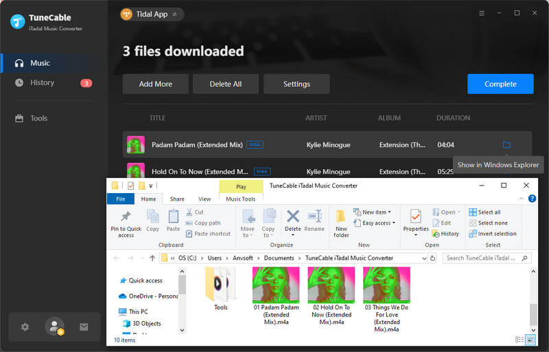The width and height of the screenshot is (549, 352).
Task: Click History in Explorer Open group
Action: coord(445,234)
